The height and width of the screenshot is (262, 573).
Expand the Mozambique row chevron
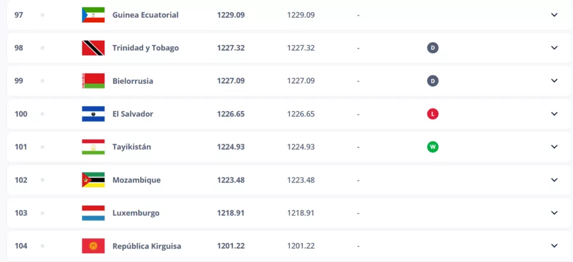pyautogui.click(x=554, y=180)
